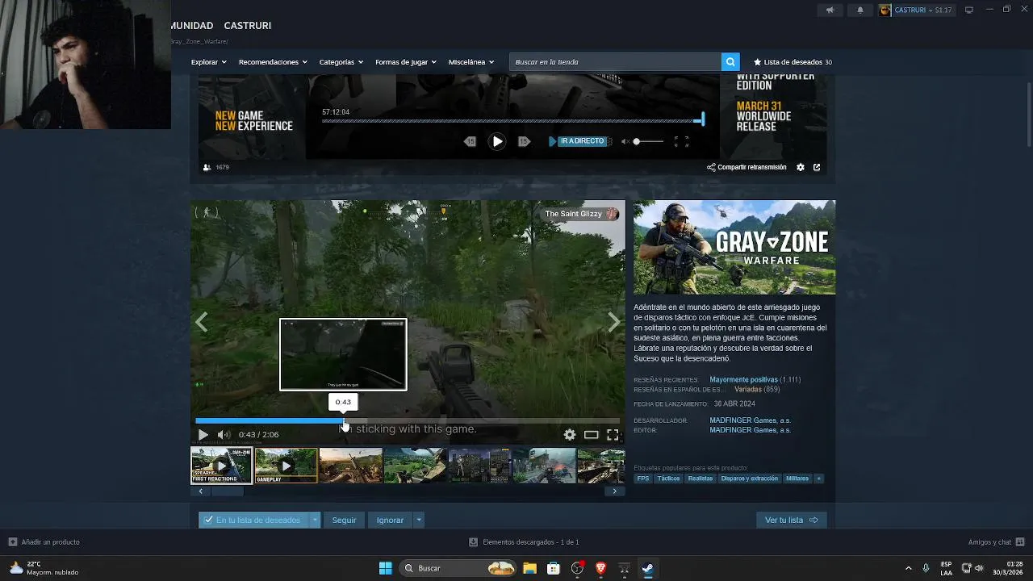Open Elementos descargados downloads status
Screen dimensions: 1033x581
524,542
